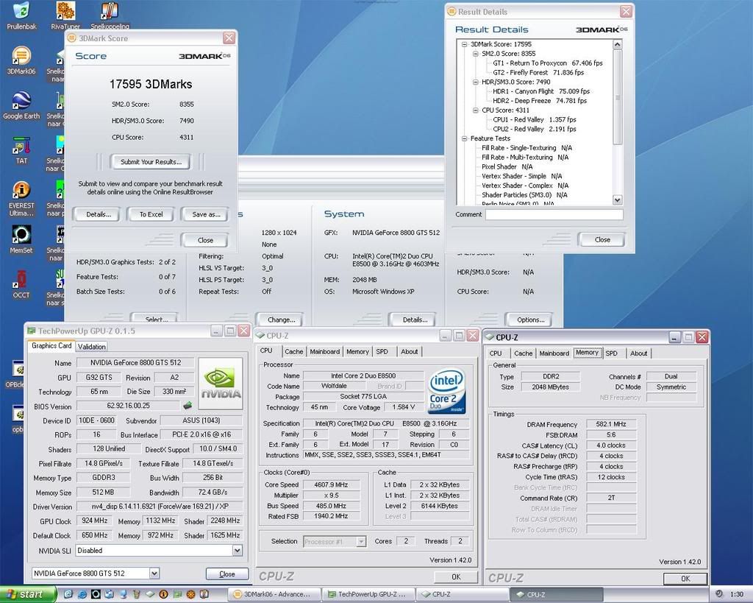Open the Mainboard tab in the processor CPU-Z window
Viewport: 753px width, 603px height.
click(x=324, y=352)
